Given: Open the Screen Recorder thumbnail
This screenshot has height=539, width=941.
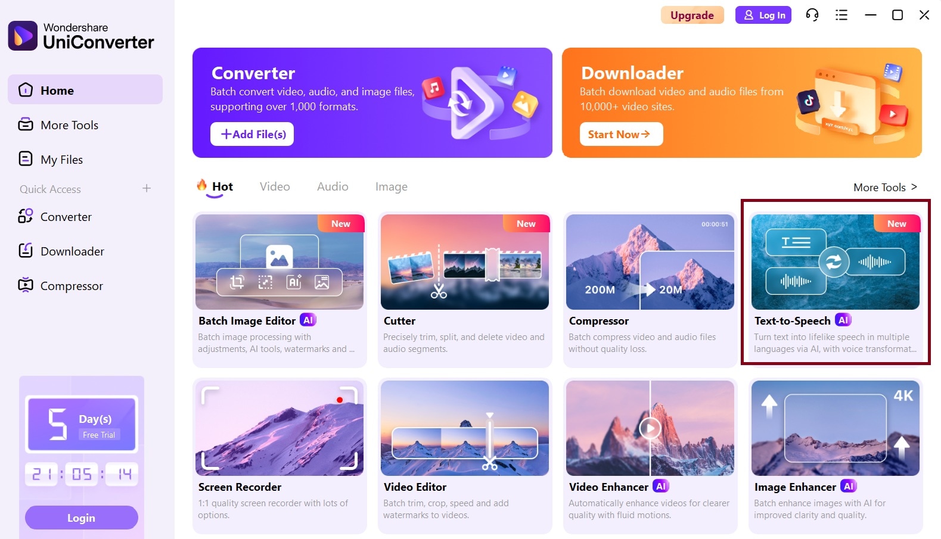Looking at the screenshot, I should click(279, 428).
